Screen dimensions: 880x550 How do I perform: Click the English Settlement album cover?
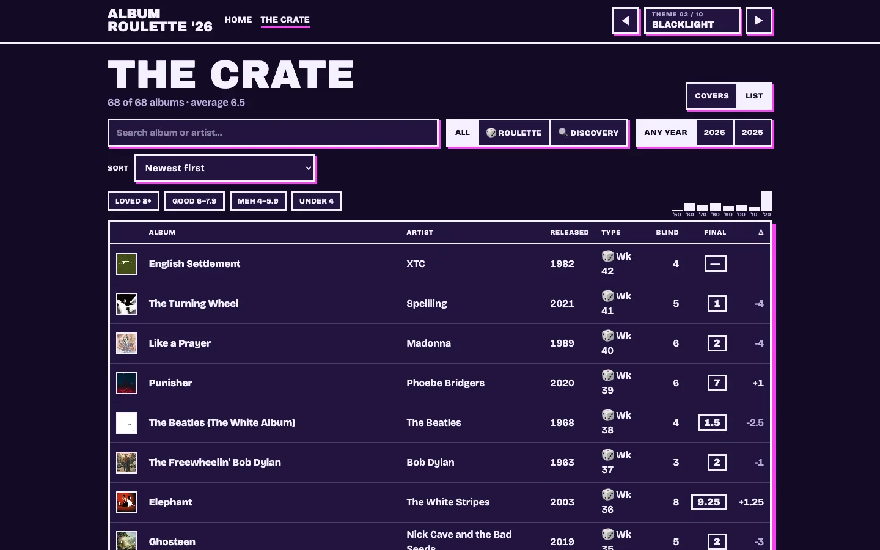(x=127, y=264)
